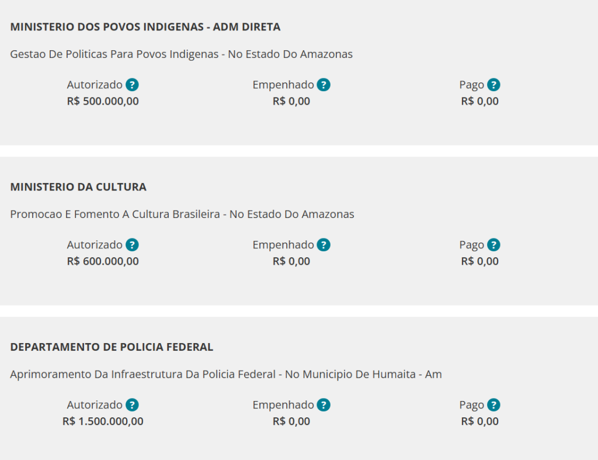Click the R$ 600.000,00 authorized amount

coord(103,261)
